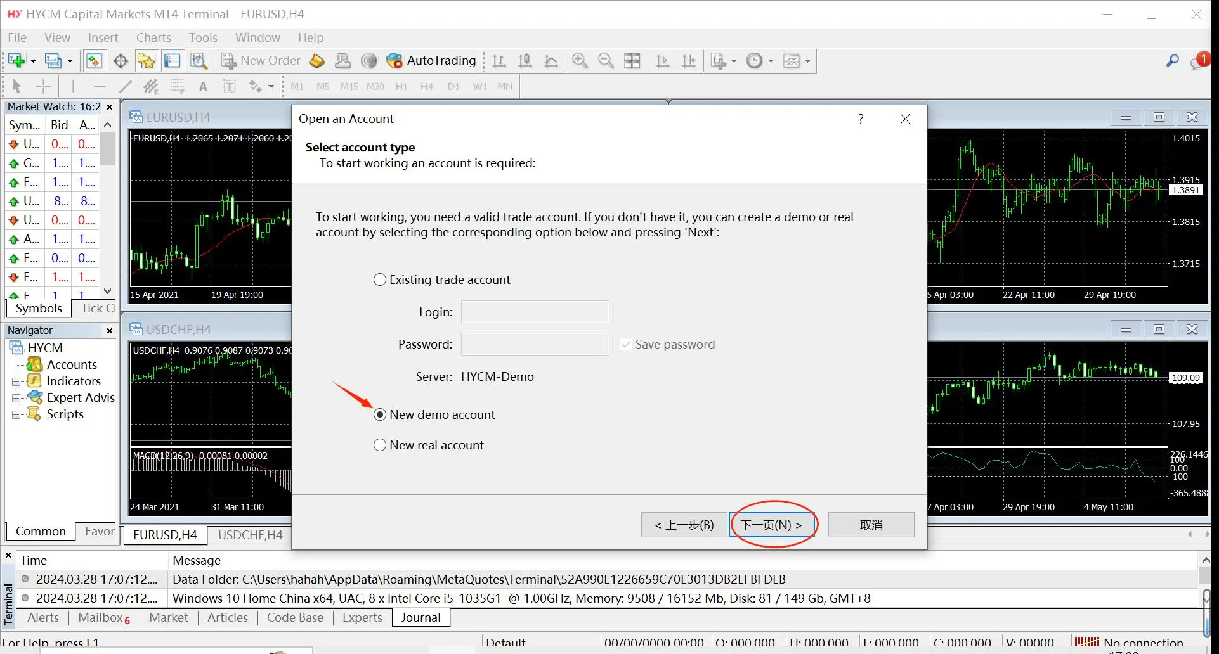This screenshot has width=1219, height=654.
Task: Switch to line chart icon
Action: pyautogui.click(x=551, y=61)
